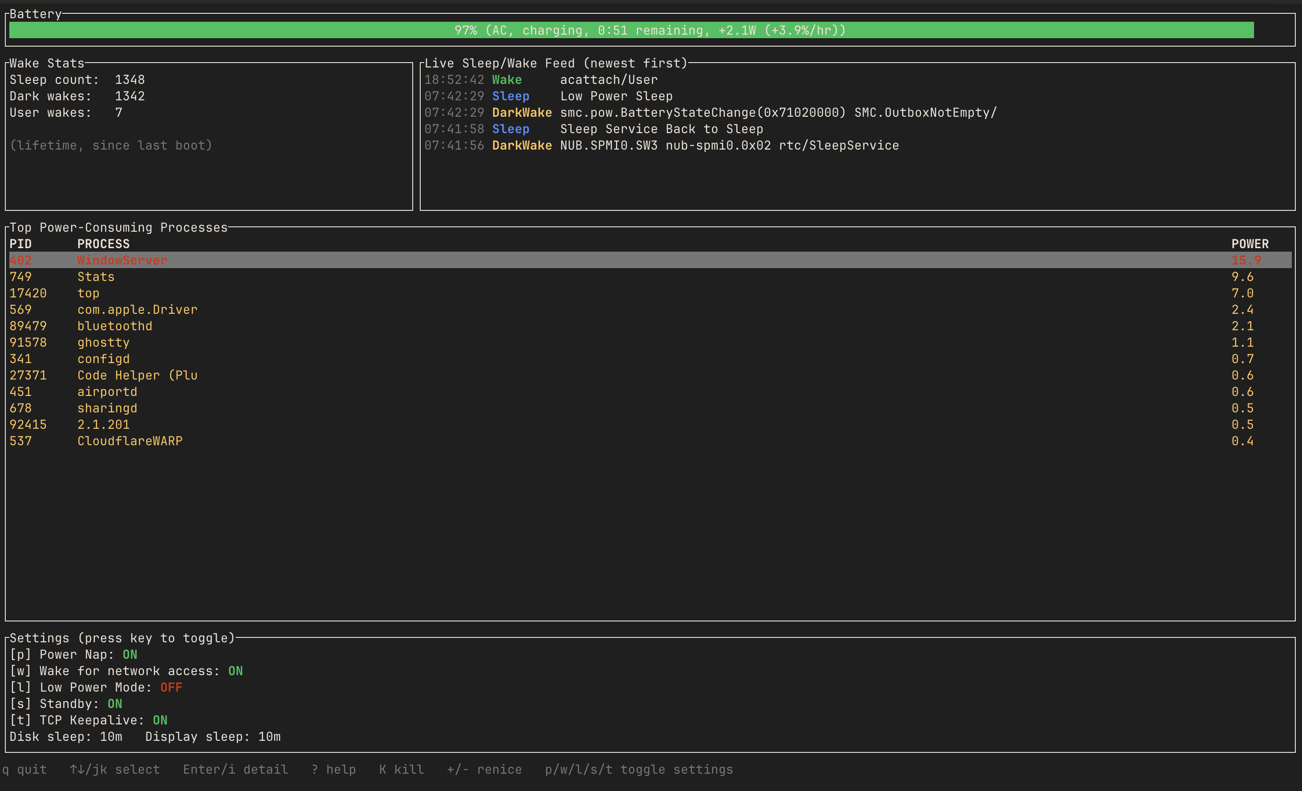Click the 'K kill' footer hint
The image size is (1302, 791).
(402, 769)
